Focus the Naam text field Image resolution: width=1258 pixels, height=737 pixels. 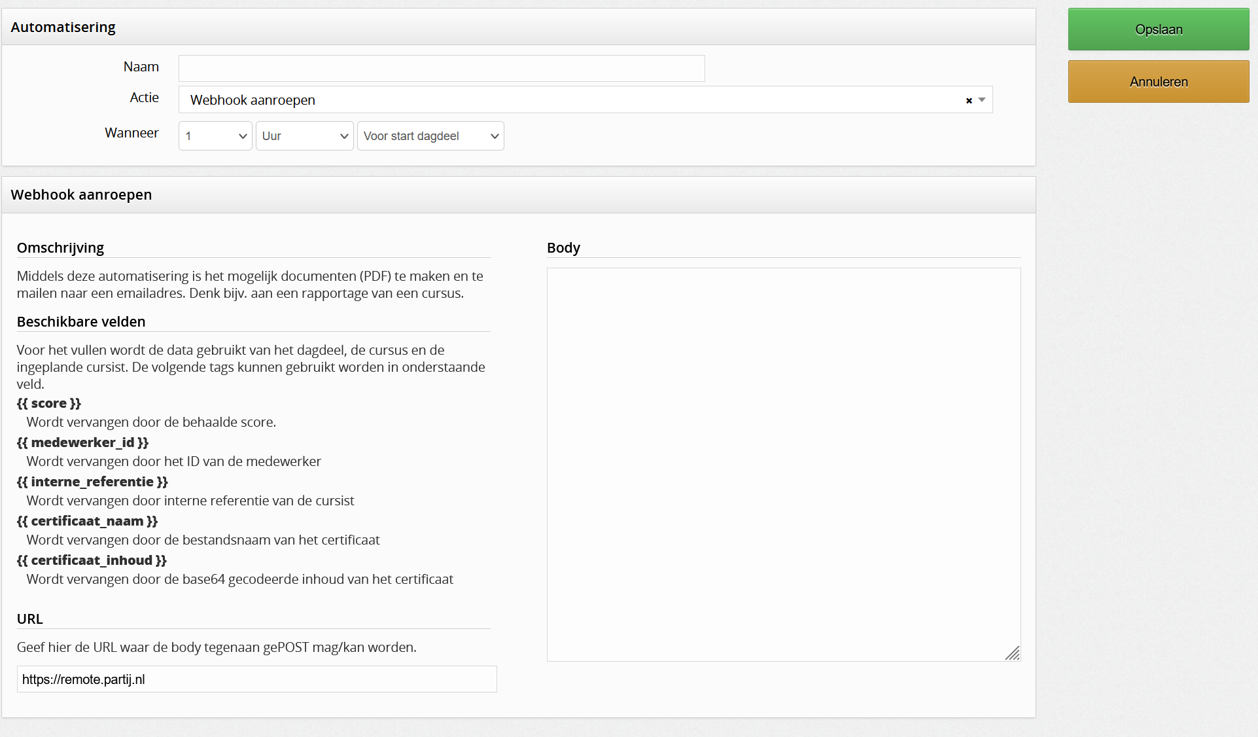pyautogui.click(x=442, y=69)
